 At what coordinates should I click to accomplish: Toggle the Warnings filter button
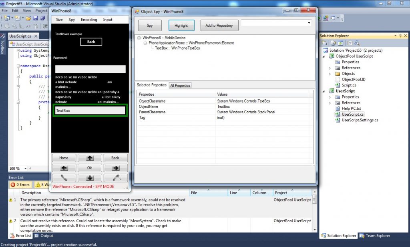pyautogui.click(x=42, y=185)
